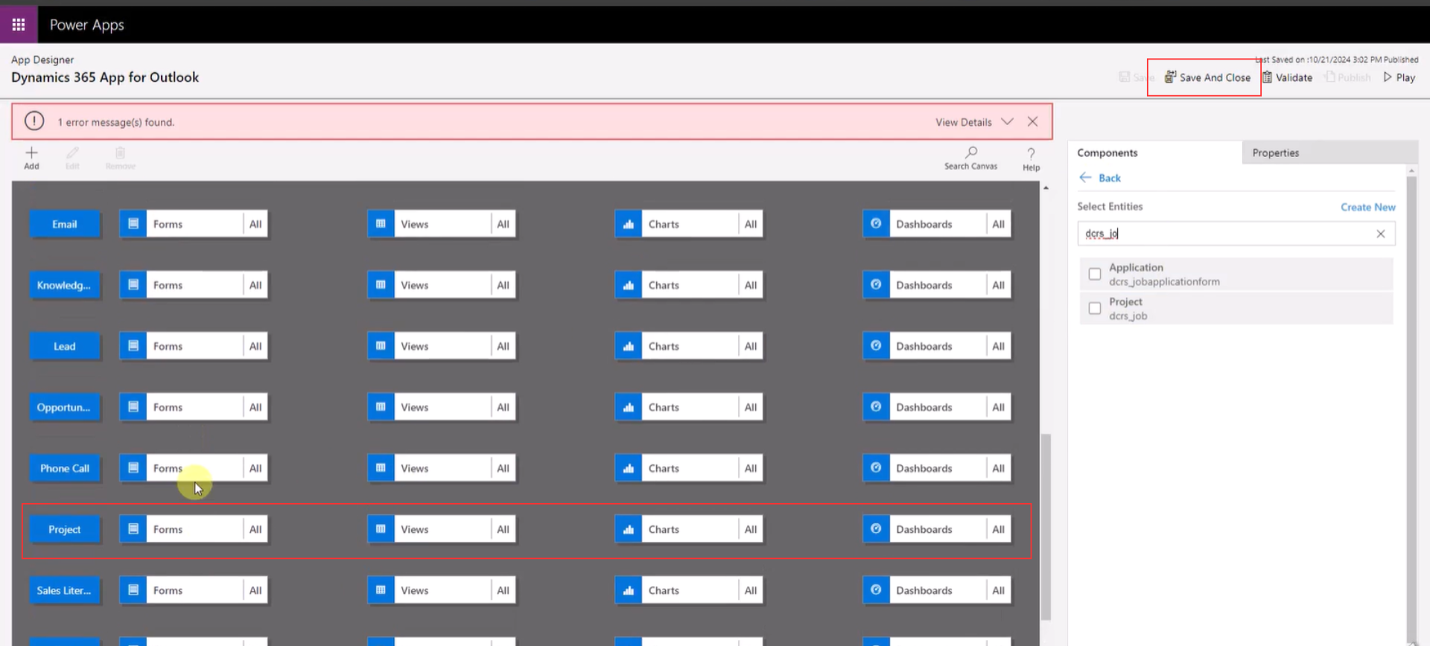The height and width of the screenshot is (646, 1430).
Task: Go Back in Components panel
Action: [1100, 178]
